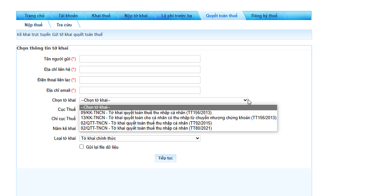This screenshot has height=196, width=376.
Task: Tick the Gửi lại file dữ liệu checkbox
Action: (x=81, y=147)
